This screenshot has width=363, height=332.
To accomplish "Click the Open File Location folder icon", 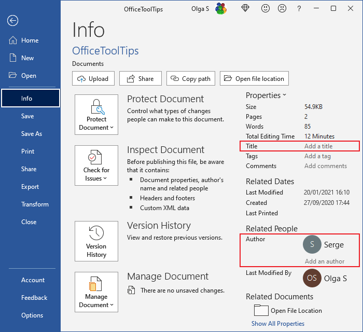I will [261, 310].
